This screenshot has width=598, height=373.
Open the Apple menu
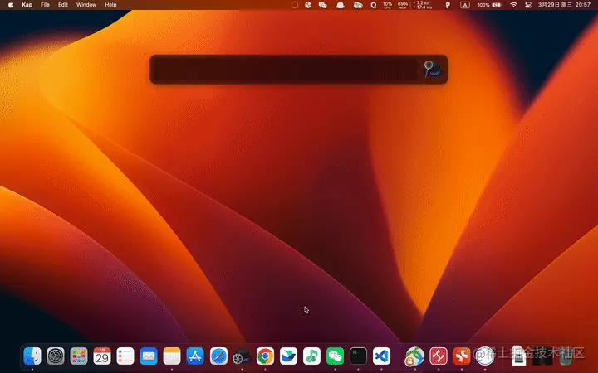click(x=11, y=5)
